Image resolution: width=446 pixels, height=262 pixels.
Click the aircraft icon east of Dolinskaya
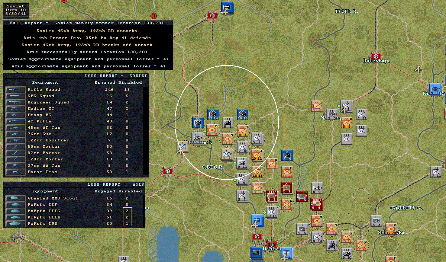pos(418,69)
